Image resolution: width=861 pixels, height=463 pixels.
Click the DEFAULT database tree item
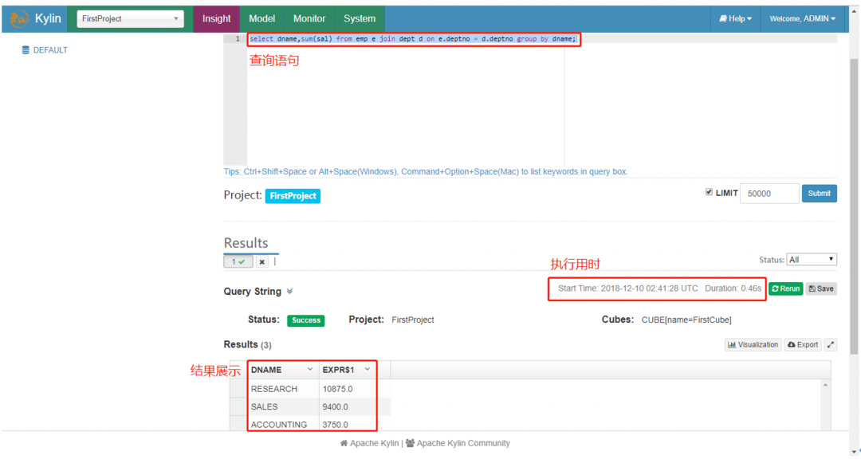[x=45, y=50]
